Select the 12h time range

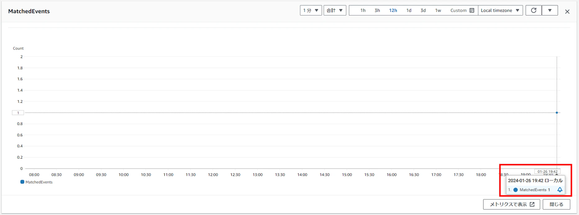tap(393, 10)
